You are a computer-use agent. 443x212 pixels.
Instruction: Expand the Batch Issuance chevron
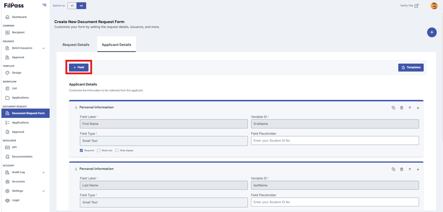[44, 48]
